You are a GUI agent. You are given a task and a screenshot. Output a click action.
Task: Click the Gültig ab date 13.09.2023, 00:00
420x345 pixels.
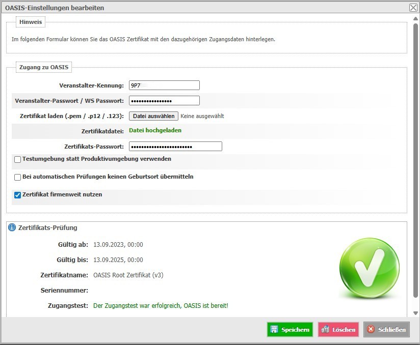click(x=118, y=244)
